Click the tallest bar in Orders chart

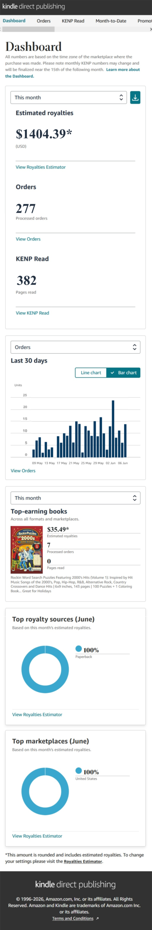pyautogui.click(x=113, y=429)
